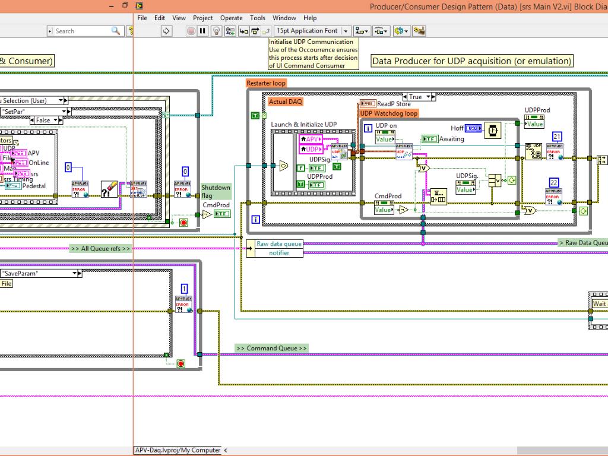The width and height of the screenshot is (608, 456).
Task: Toggle Highlight Execution light bulb
Action: coord(216,31)
